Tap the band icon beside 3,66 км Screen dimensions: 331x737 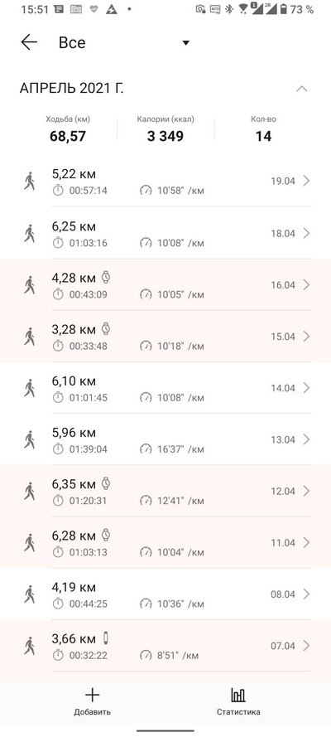(x=106, y=638)
